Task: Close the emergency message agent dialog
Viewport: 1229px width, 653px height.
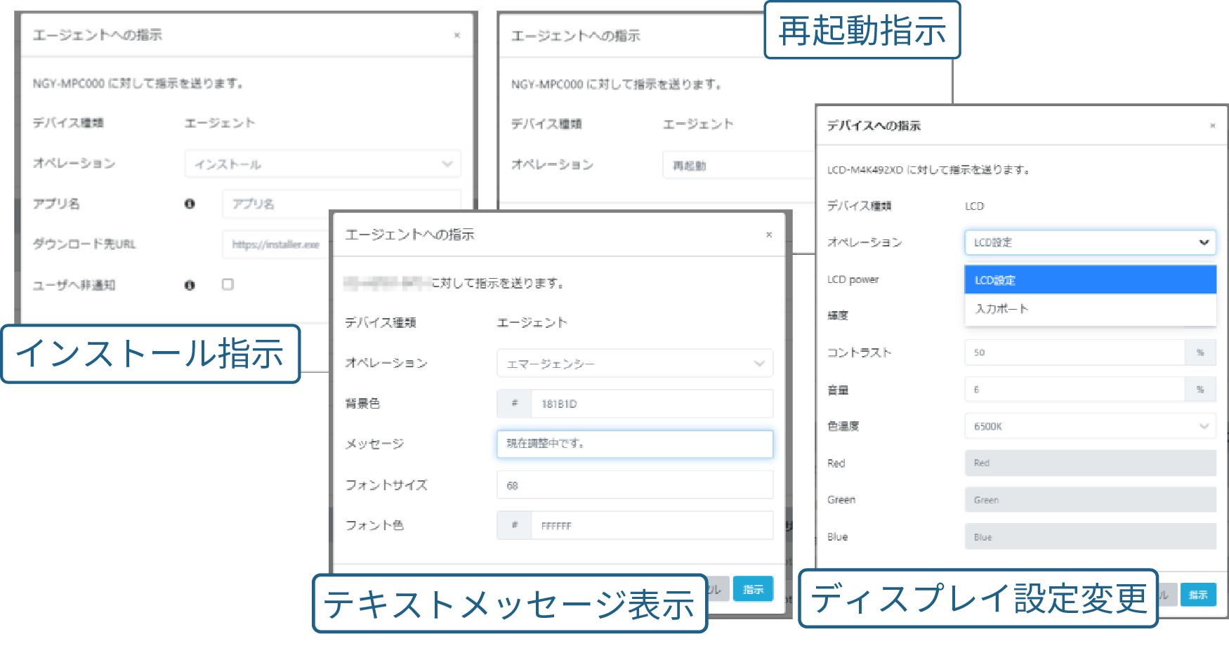Action: coord(769,235)
